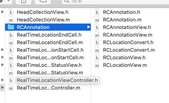This screenshot has width=169, height=103.
Task: Select the RCAnnotation.h file icon
Action: 97,12
